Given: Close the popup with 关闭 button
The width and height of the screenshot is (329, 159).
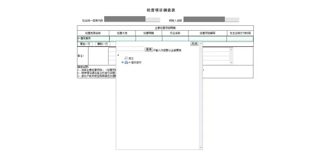Looking at the screenshot, I should (x=194, y=43).
